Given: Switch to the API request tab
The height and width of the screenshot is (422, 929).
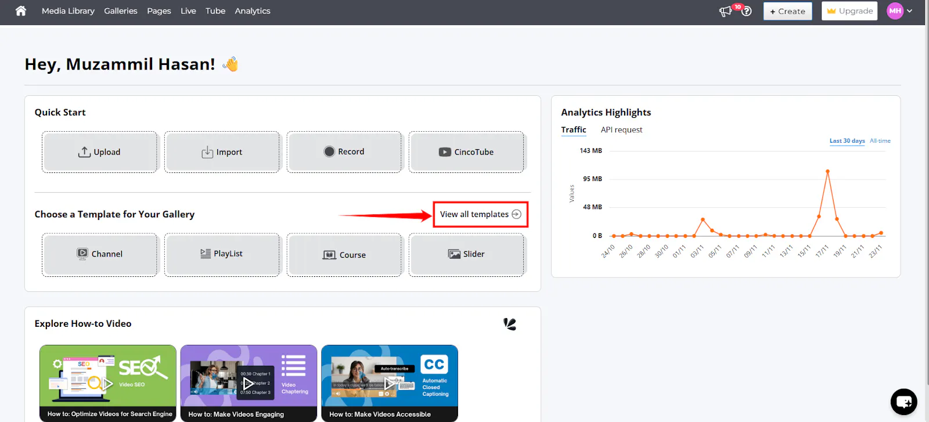Looking at the screenshot, I should (621, 130).
